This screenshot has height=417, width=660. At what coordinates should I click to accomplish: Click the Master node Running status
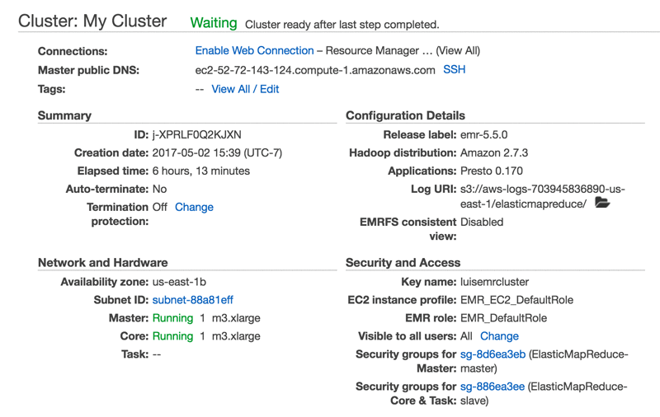point(172,318)
